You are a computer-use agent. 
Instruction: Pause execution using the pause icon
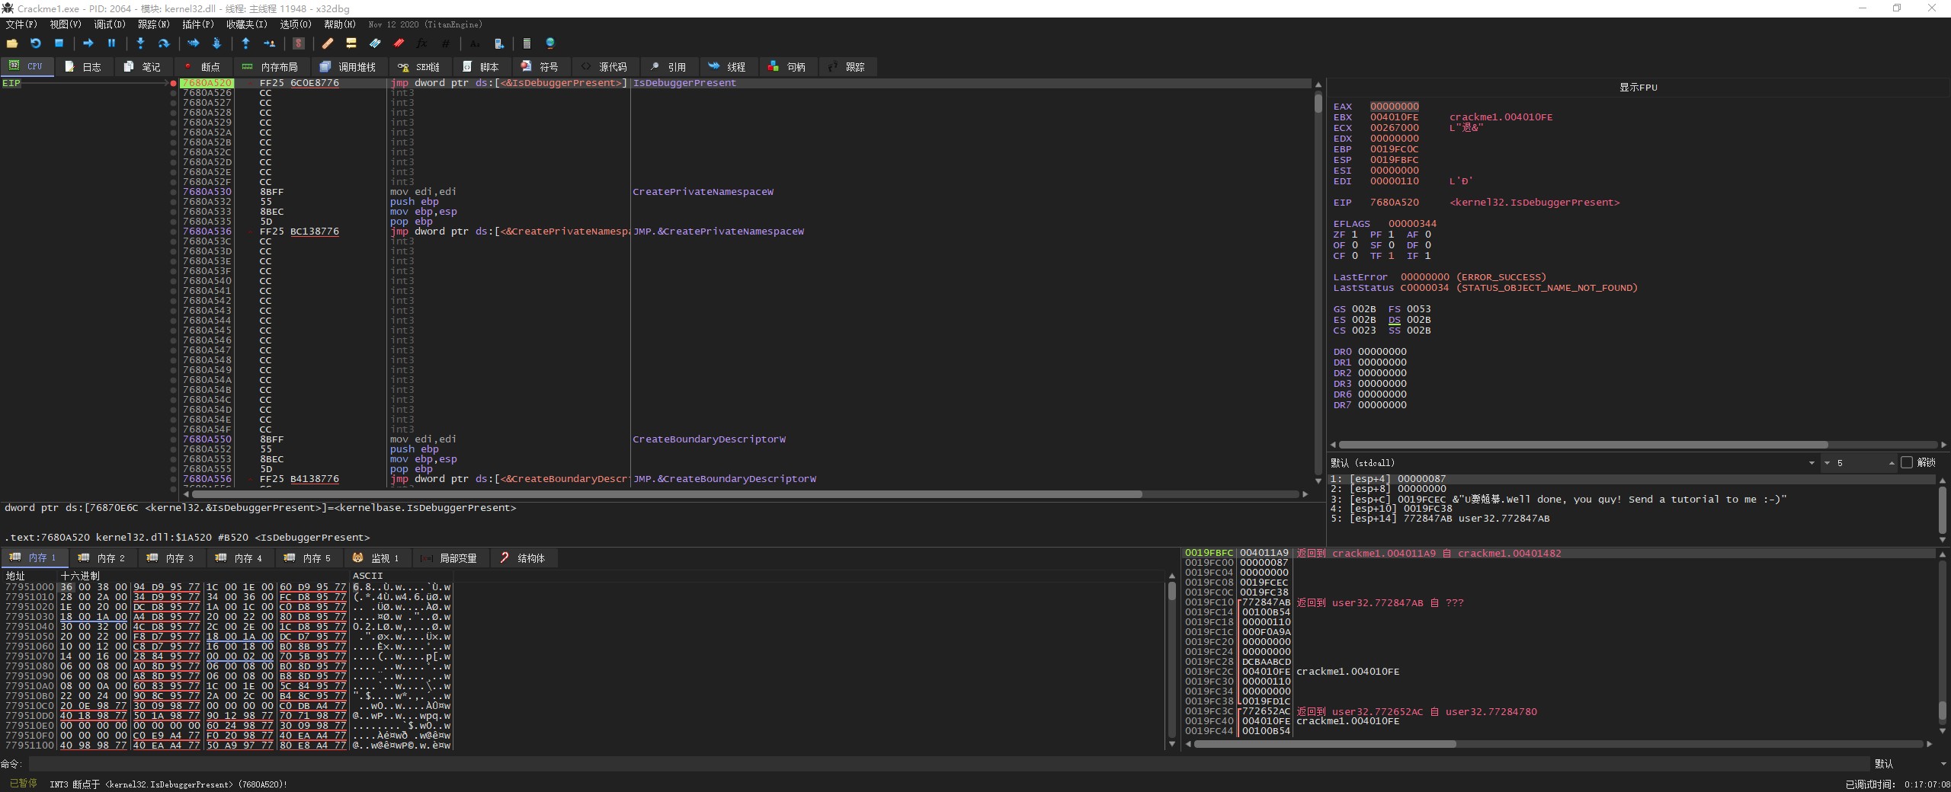tap(111, 43)
